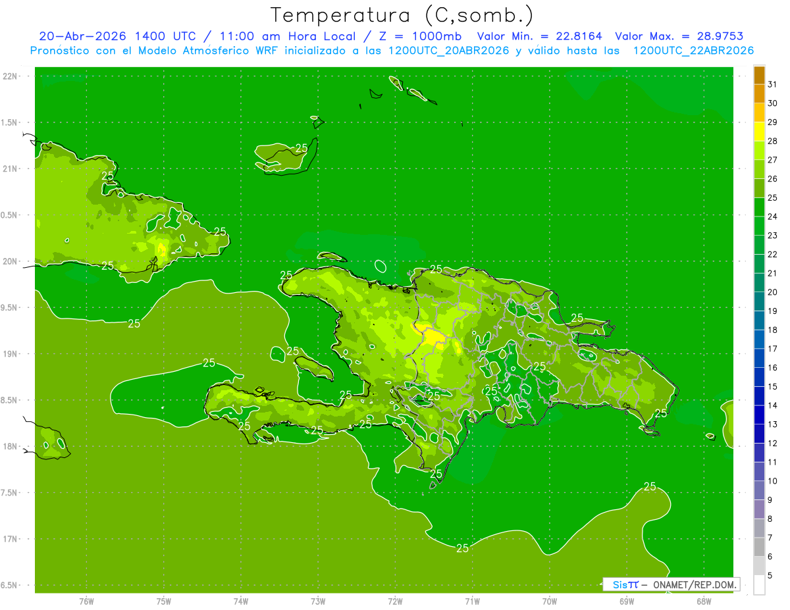Click the Valor Max. = 28.9753 text
This screenshot has width=790, height=610.
pyautogui.click(x=679, y=36)
